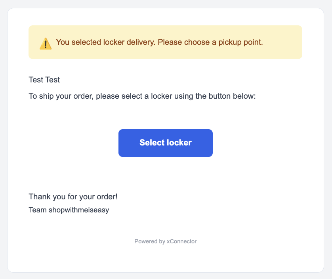The width and height of the screenshot is (332, 279).
Task: Click the Team shopwithmeiseasy signature line
Action: (69, 210)
